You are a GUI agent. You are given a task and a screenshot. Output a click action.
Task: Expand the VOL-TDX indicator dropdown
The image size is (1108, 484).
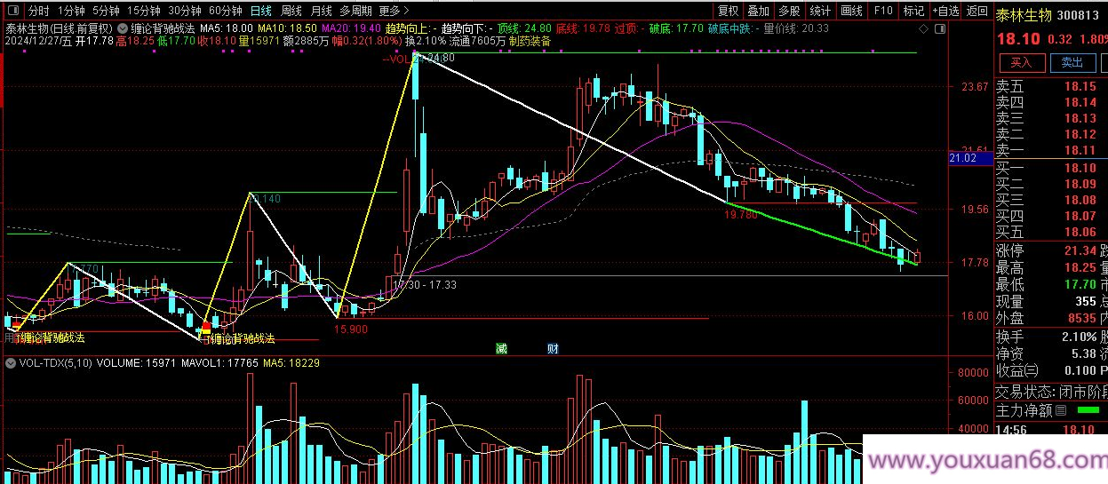click(11, 363)
